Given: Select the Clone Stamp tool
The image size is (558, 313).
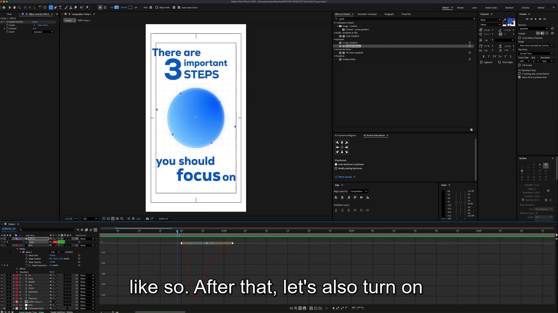Looking at the screenshot, I should (71, 8).
